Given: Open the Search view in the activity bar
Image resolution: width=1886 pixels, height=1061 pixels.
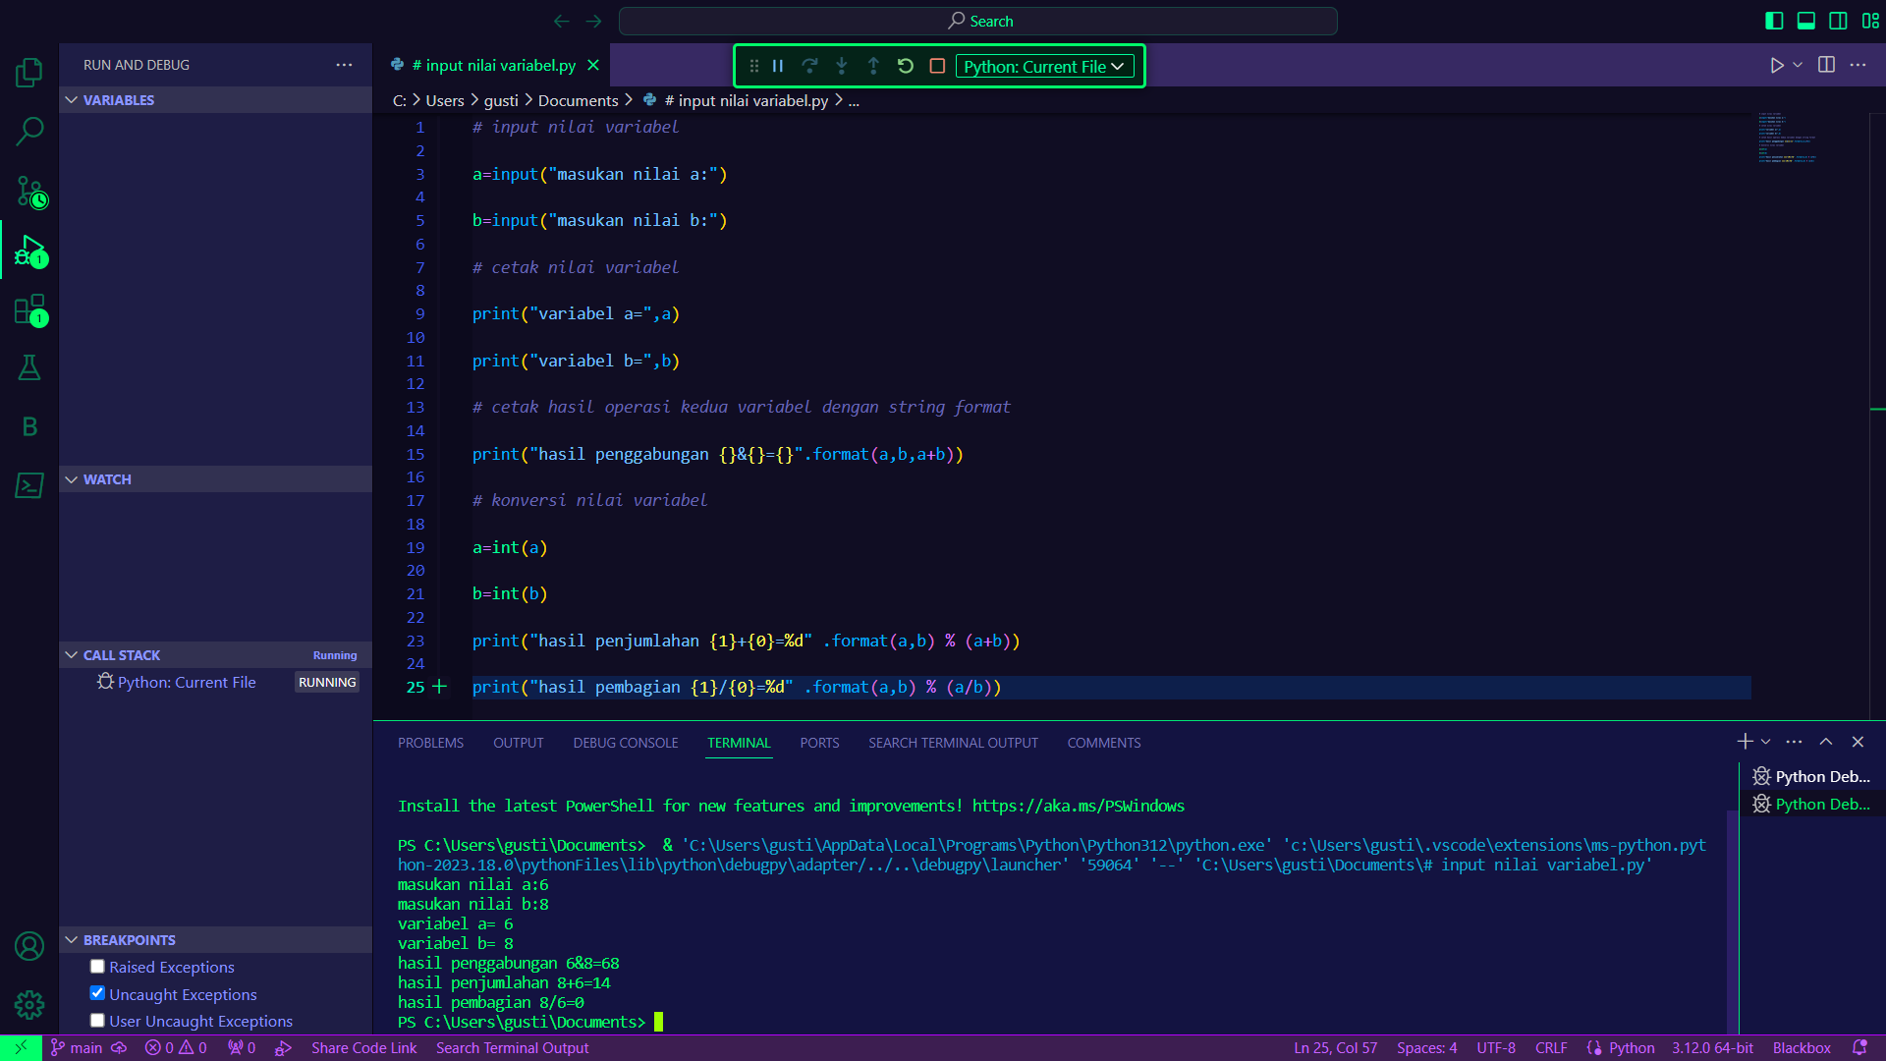Looking at the screenshot, I should 29,130.
